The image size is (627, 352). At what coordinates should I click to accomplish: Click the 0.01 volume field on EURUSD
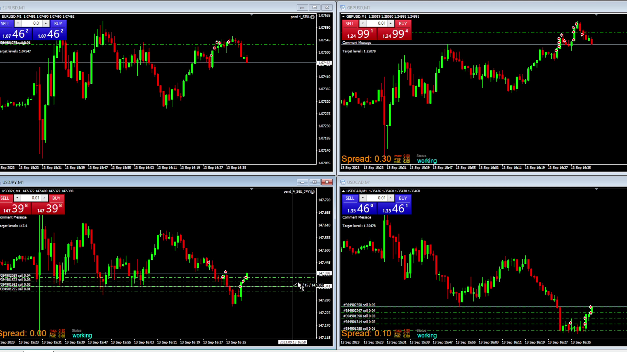(32, 23)
